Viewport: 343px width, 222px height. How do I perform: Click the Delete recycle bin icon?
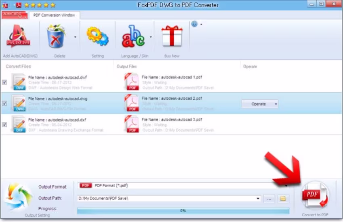pos(56,36)
